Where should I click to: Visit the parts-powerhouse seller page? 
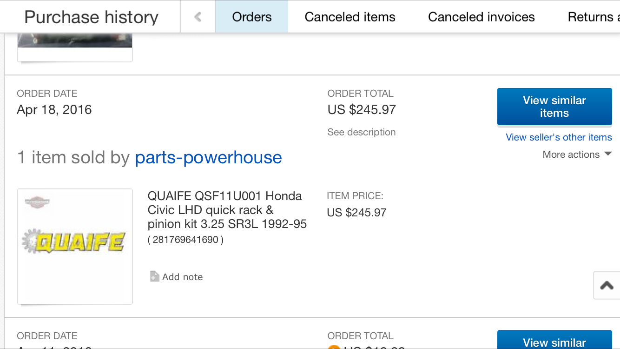click(208, 158)
